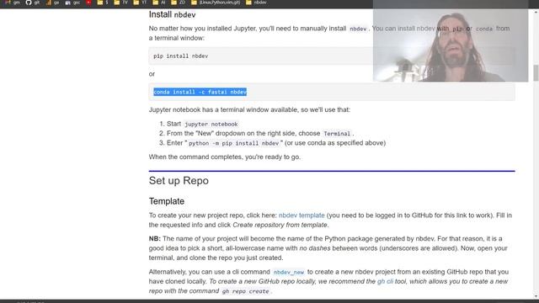Open the analytics 'ga' bookmark
The image size is (539, 303).
(52, 3)
